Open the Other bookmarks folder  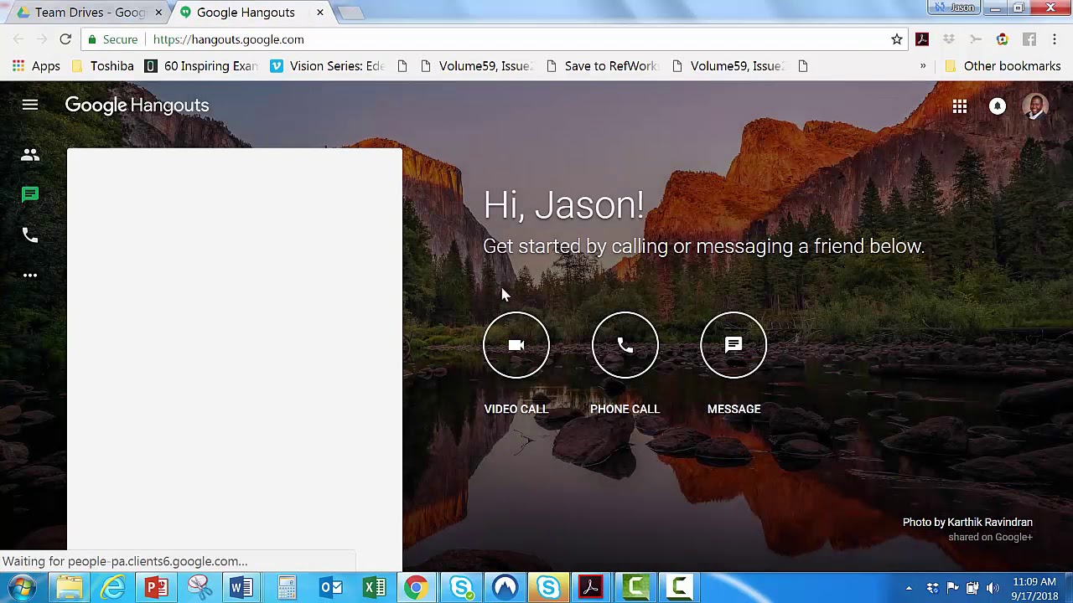pos(1003,66)
